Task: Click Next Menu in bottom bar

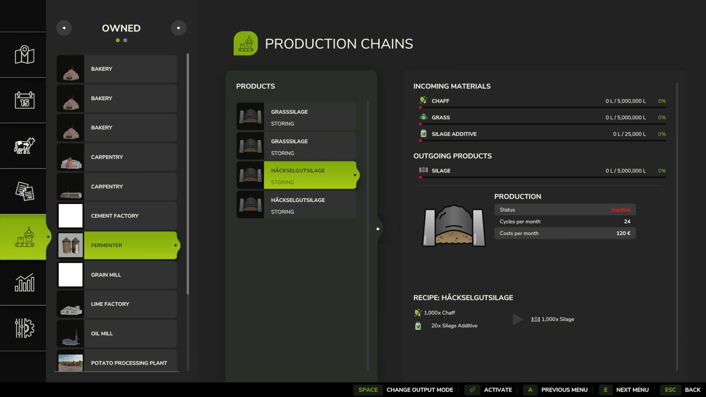Action: pos(632,390)
